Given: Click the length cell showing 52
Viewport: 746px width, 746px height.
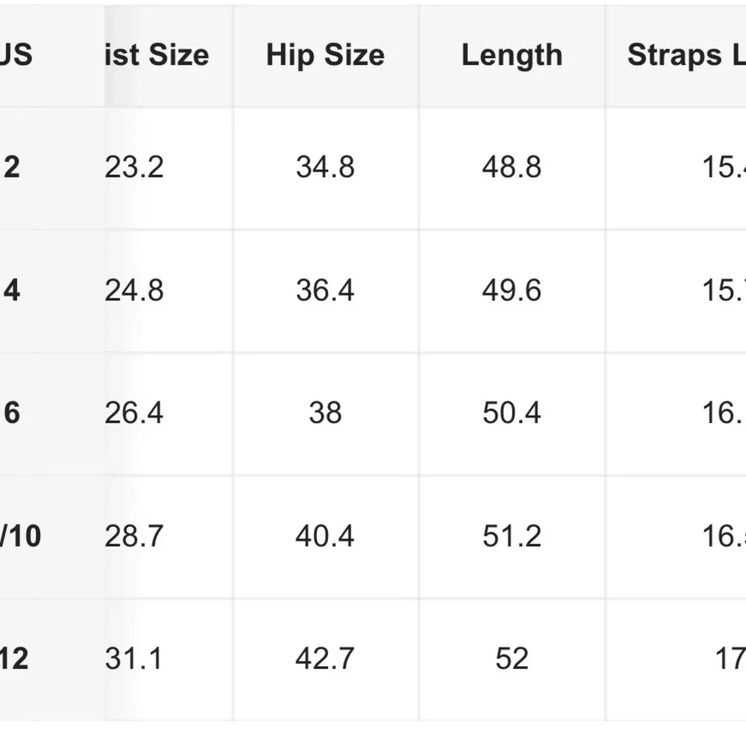Looking at the screenshot, I should 512,659.
